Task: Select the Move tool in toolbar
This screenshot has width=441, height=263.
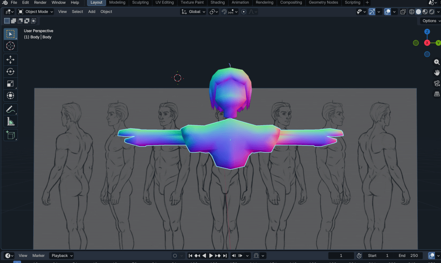Action: [10, 59]
